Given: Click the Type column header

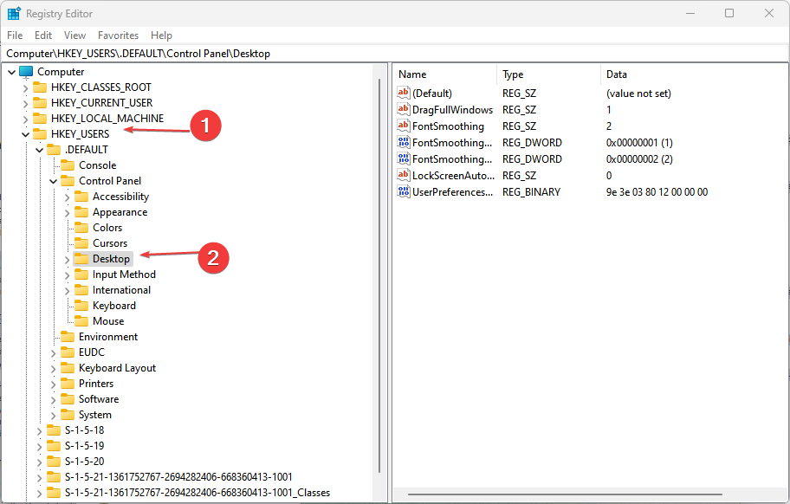Looking at the screenshot, I should pyautogui.click(x=549, y=74).
